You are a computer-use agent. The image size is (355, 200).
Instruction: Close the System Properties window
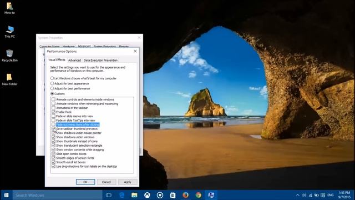coord(139,38)
